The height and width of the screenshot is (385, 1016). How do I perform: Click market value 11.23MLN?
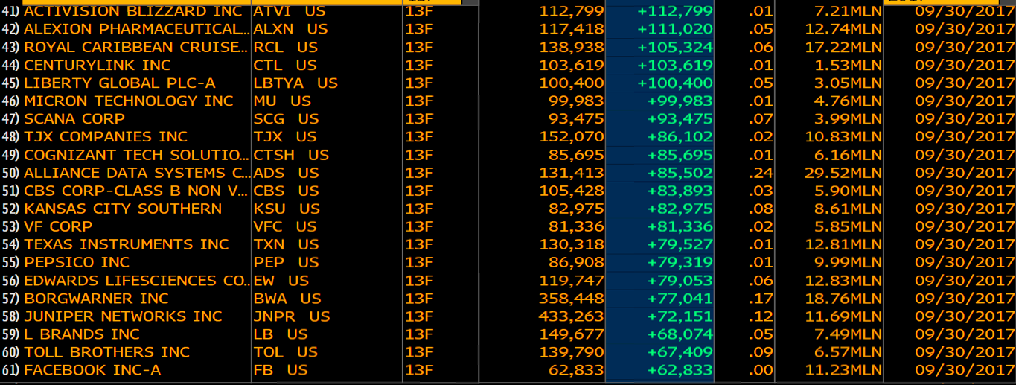coord(845,370)
